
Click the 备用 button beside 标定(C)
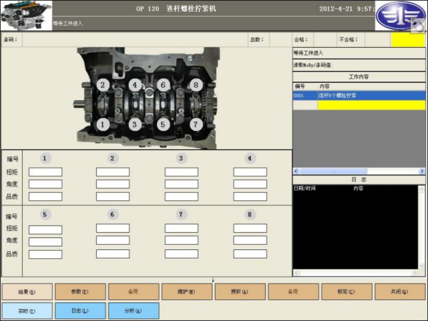click(x=293, y=292)
